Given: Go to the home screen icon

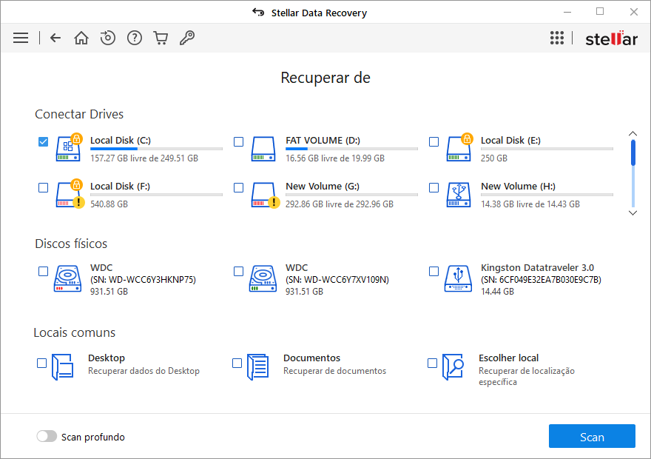Looking at the screenshot, I should (81, 38).
